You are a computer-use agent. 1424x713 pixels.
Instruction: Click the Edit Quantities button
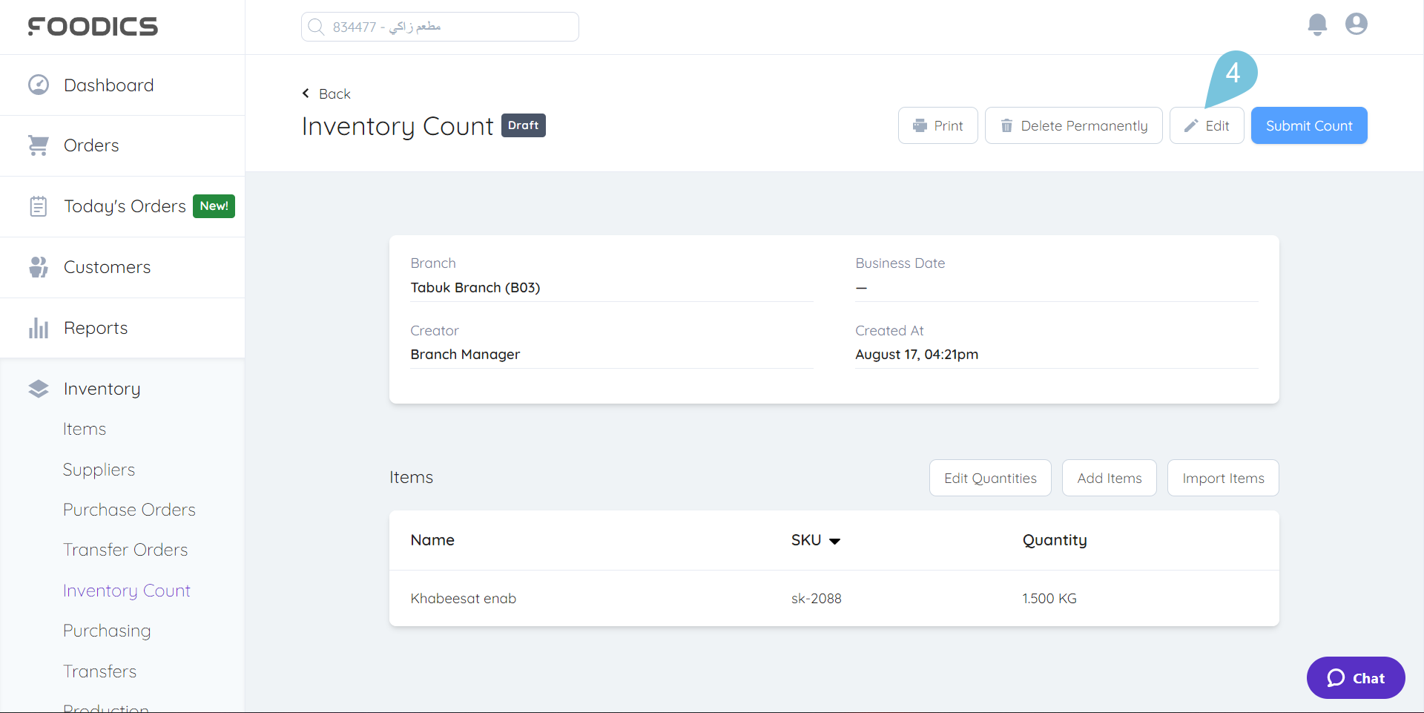click(990, 479)
